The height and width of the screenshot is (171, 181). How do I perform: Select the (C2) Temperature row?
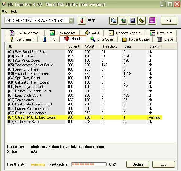(85, 100)
